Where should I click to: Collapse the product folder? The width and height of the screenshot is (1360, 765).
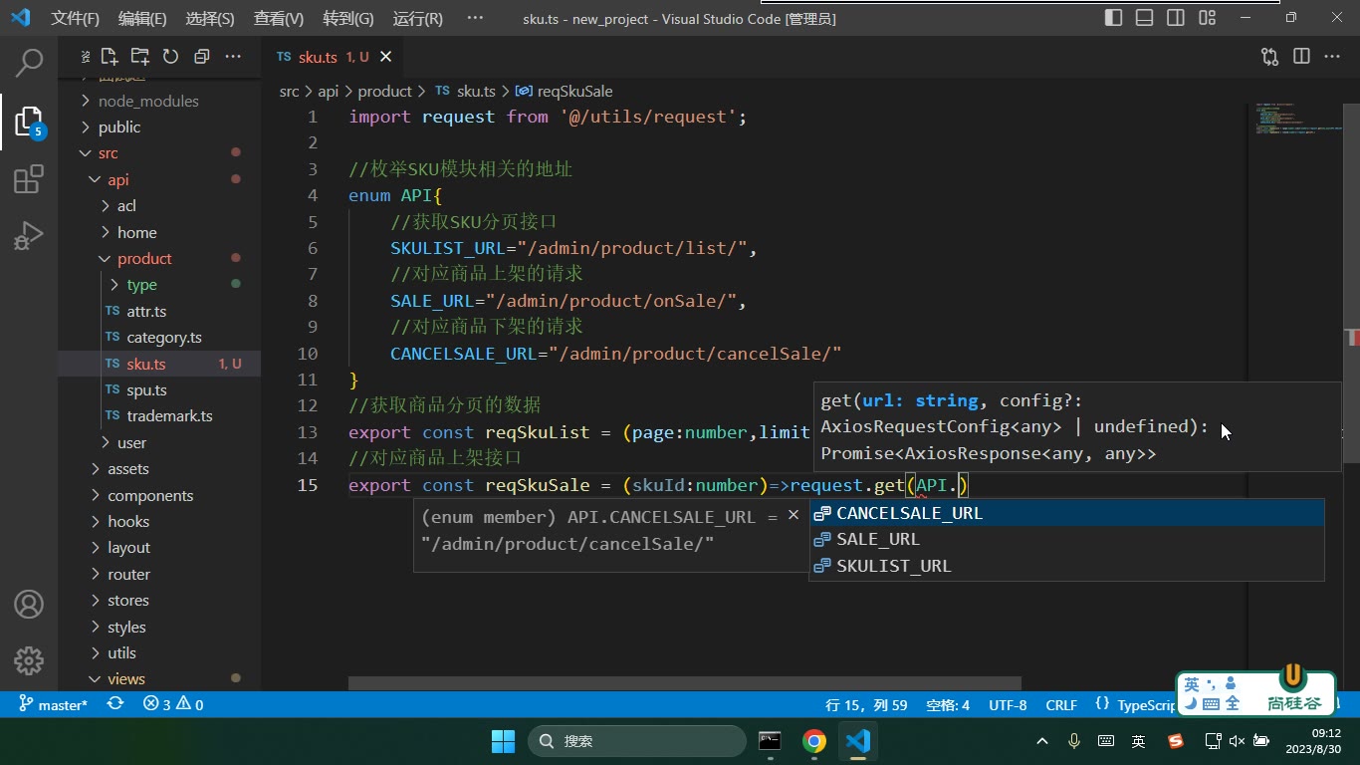(159, 259)
